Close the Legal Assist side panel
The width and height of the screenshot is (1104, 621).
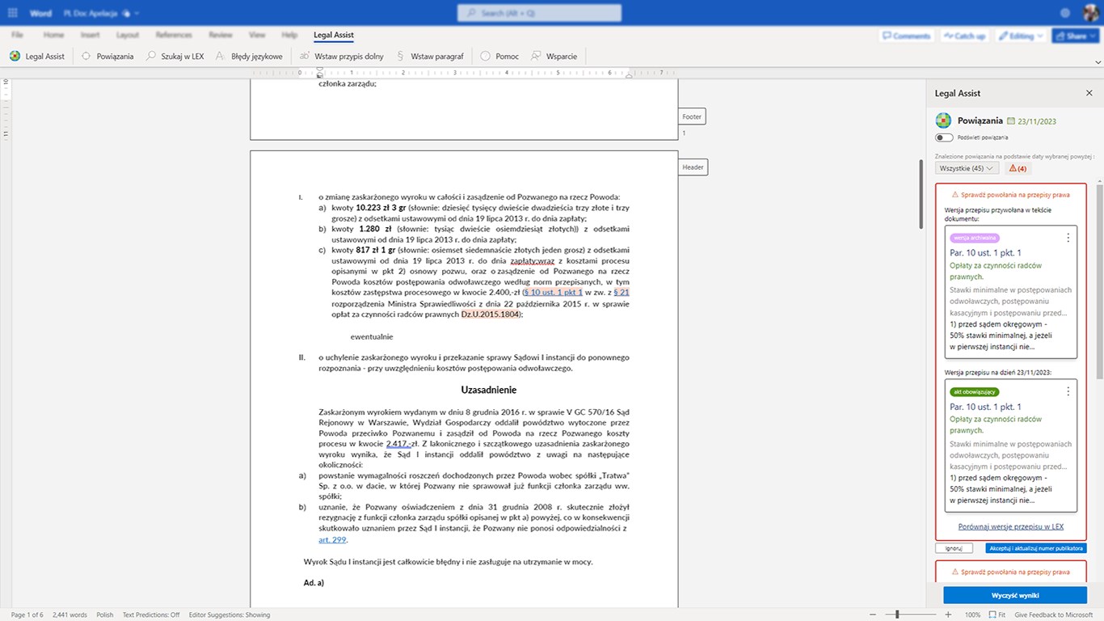(1089, 94)
